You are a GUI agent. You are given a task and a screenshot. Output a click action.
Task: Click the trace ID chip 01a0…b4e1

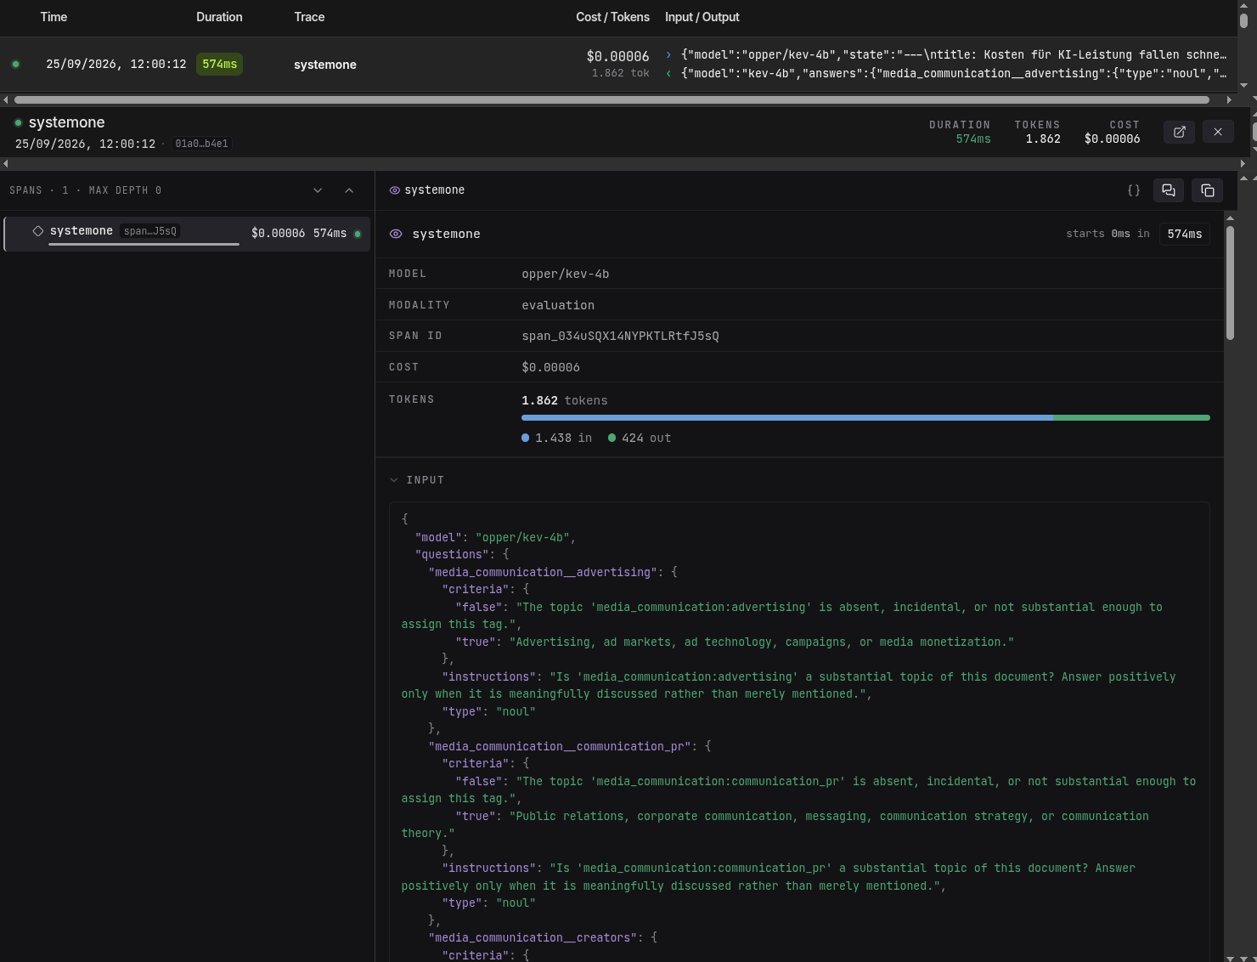(x=201, y=144)
